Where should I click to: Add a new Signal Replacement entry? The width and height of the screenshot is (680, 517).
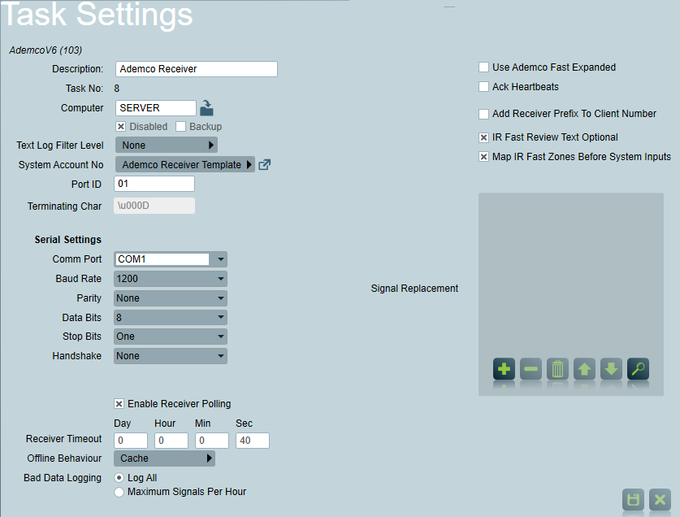(504, 369)
